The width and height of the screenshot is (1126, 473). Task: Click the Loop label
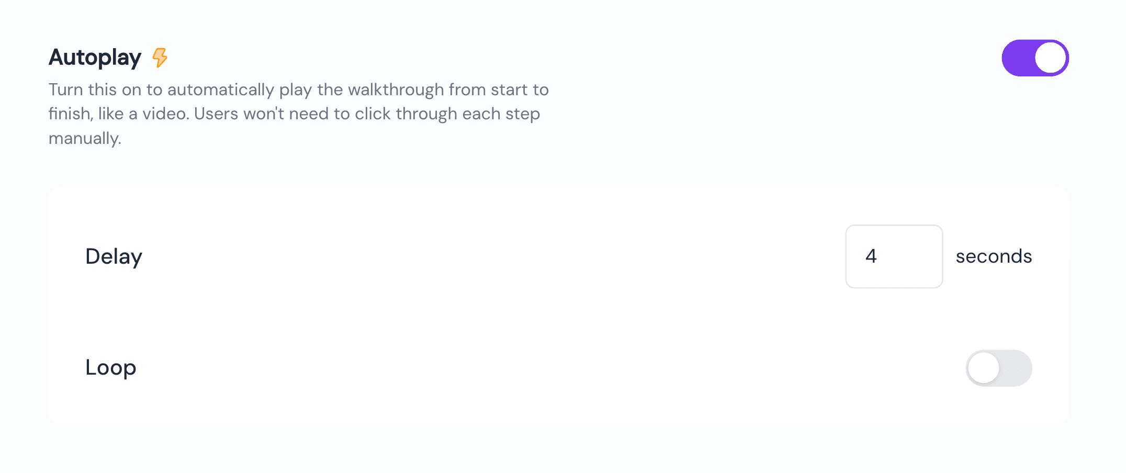pyautogui.click(x=111, y=367)
